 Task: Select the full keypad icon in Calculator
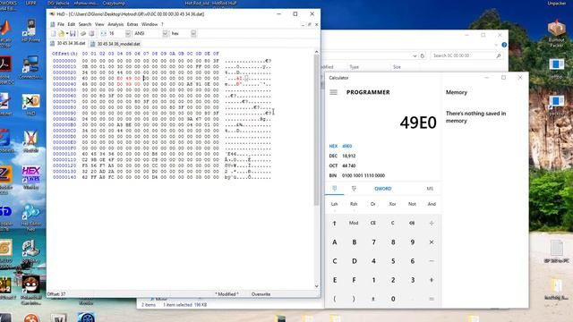tap(334, 189)
